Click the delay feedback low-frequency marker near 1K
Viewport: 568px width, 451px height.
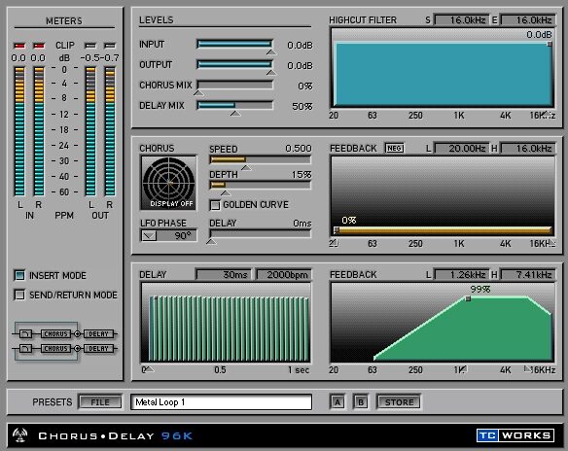tap(463, 368)
